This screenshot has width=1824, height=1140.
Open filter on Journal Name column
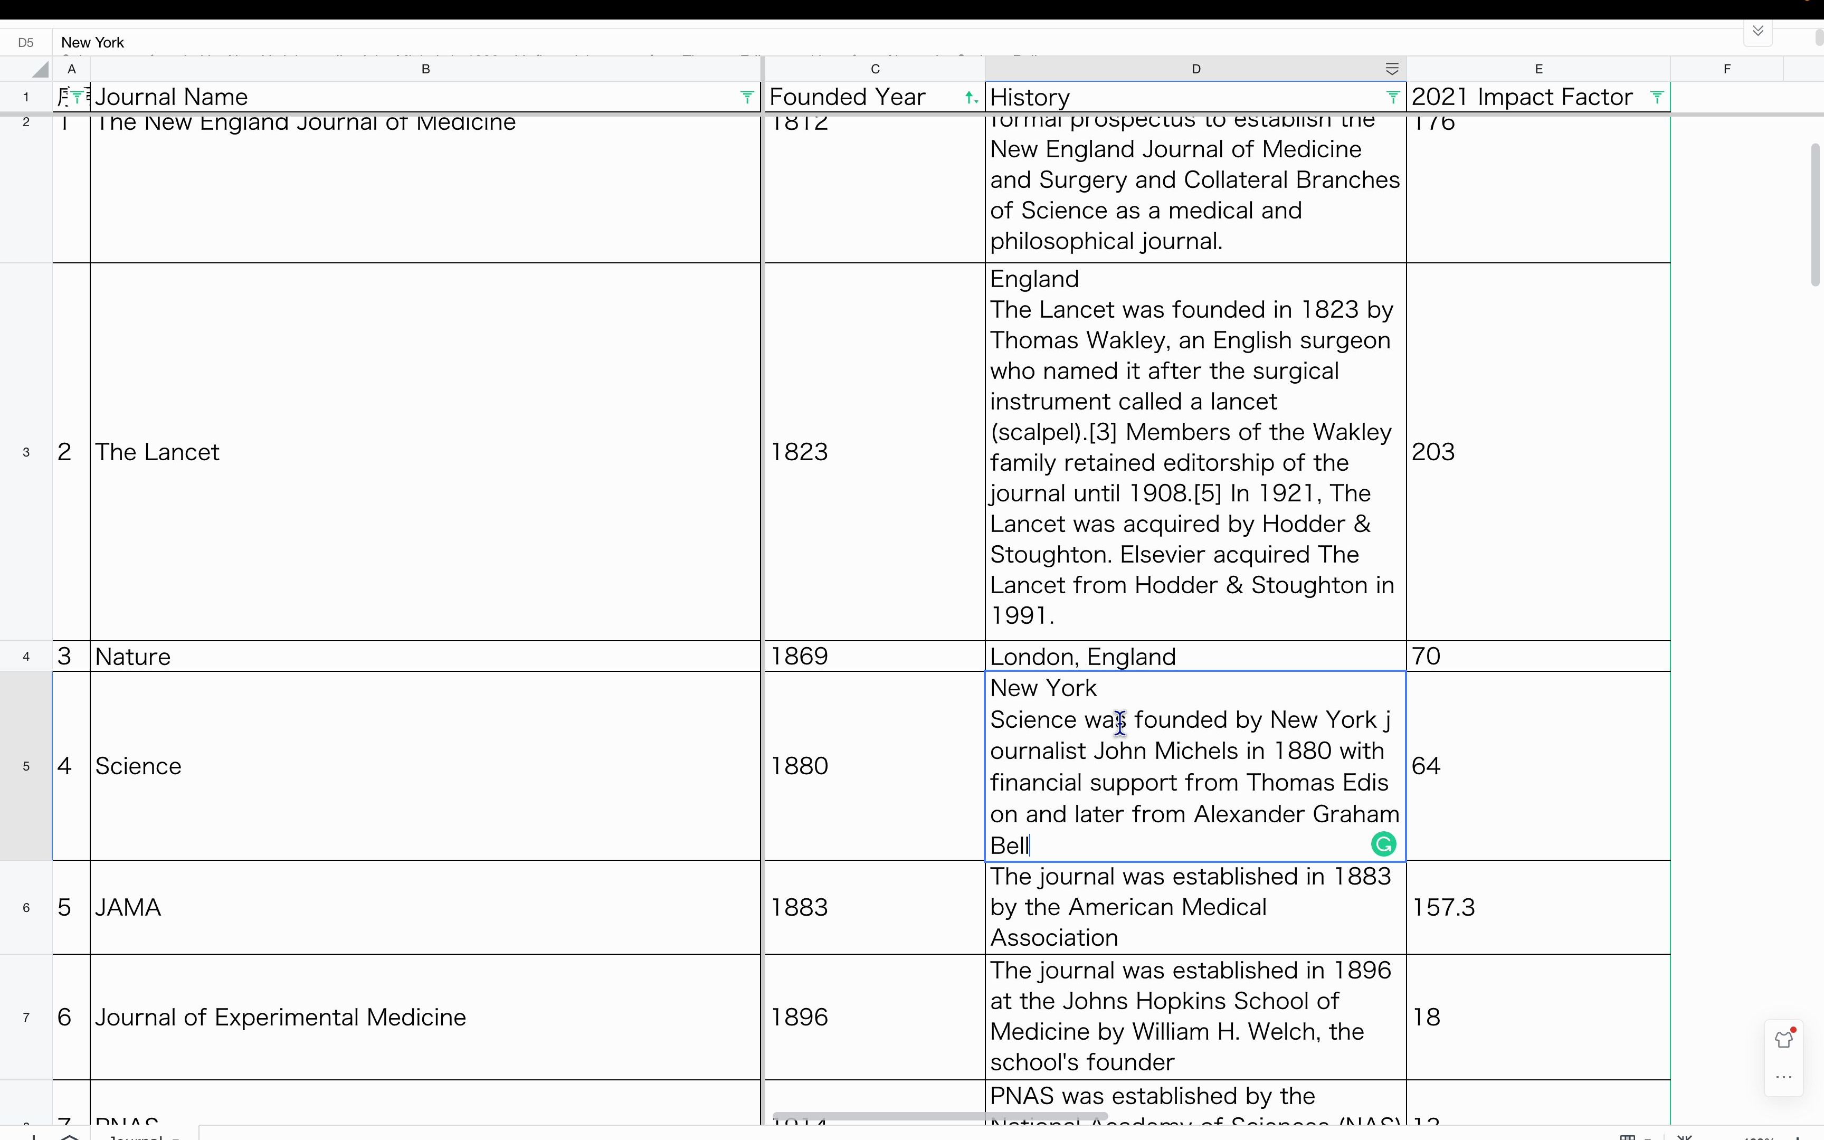(x=746, y=97)
